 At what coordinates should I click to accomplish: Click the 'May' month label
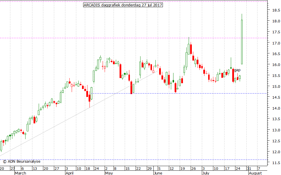point(109,173)
